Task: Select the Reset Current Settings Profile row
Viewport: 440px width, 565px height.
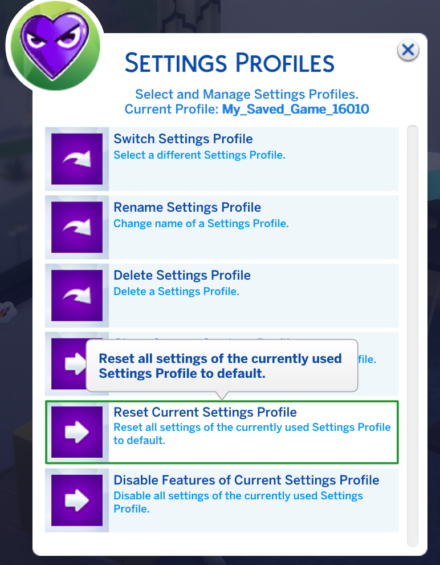Action: pos(222,432)
